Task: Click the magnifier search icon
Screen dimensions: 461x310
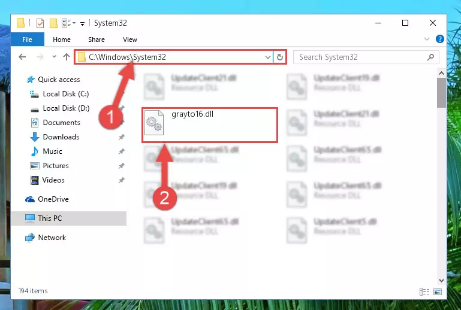Action: [430, 57]
